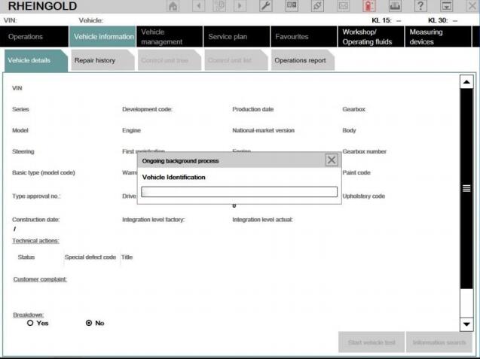Open the document history icon
The image size is (480, 359).
coord(219,6)
